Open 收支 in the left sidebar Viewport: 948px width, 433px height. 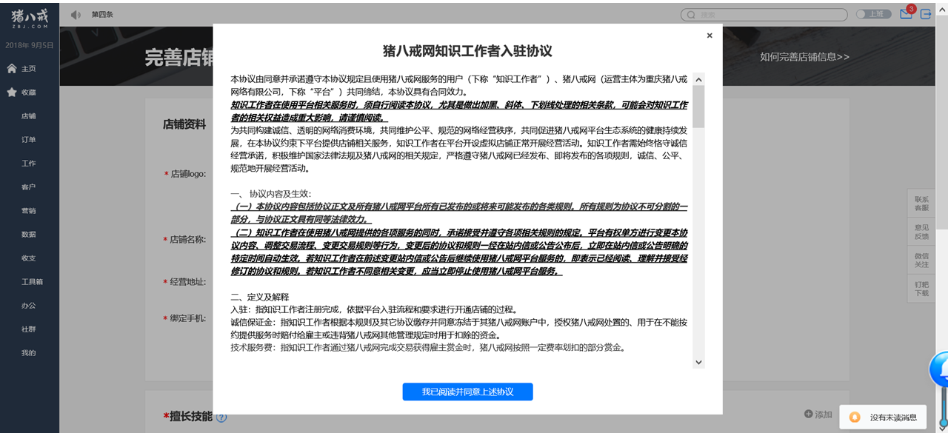pyautogui.click(x=29, y=258)
